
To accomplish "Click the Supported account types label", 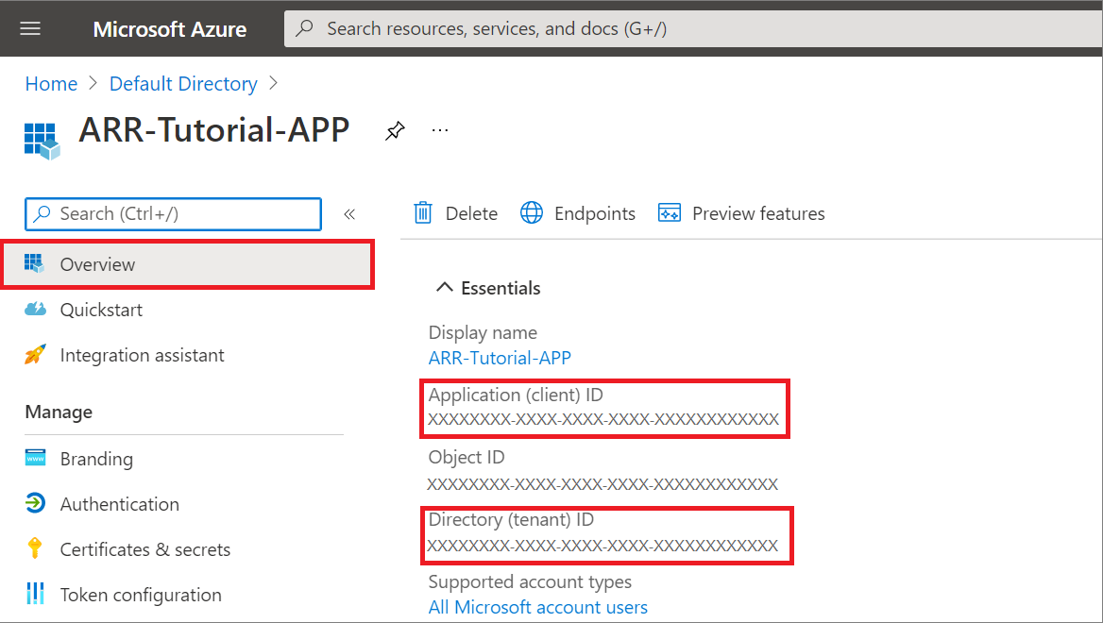I will click(x=530, y=581).
